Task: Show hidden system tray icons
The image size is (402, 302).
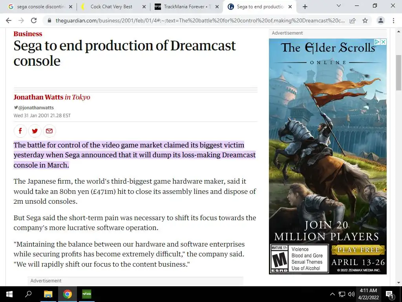Action: [332, 294]
